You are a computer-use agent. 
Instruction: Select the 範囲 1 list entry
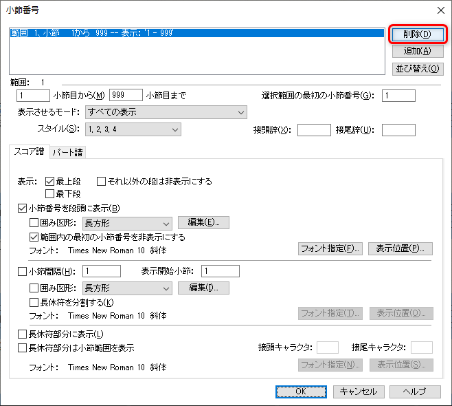click(x=197, y=33)
